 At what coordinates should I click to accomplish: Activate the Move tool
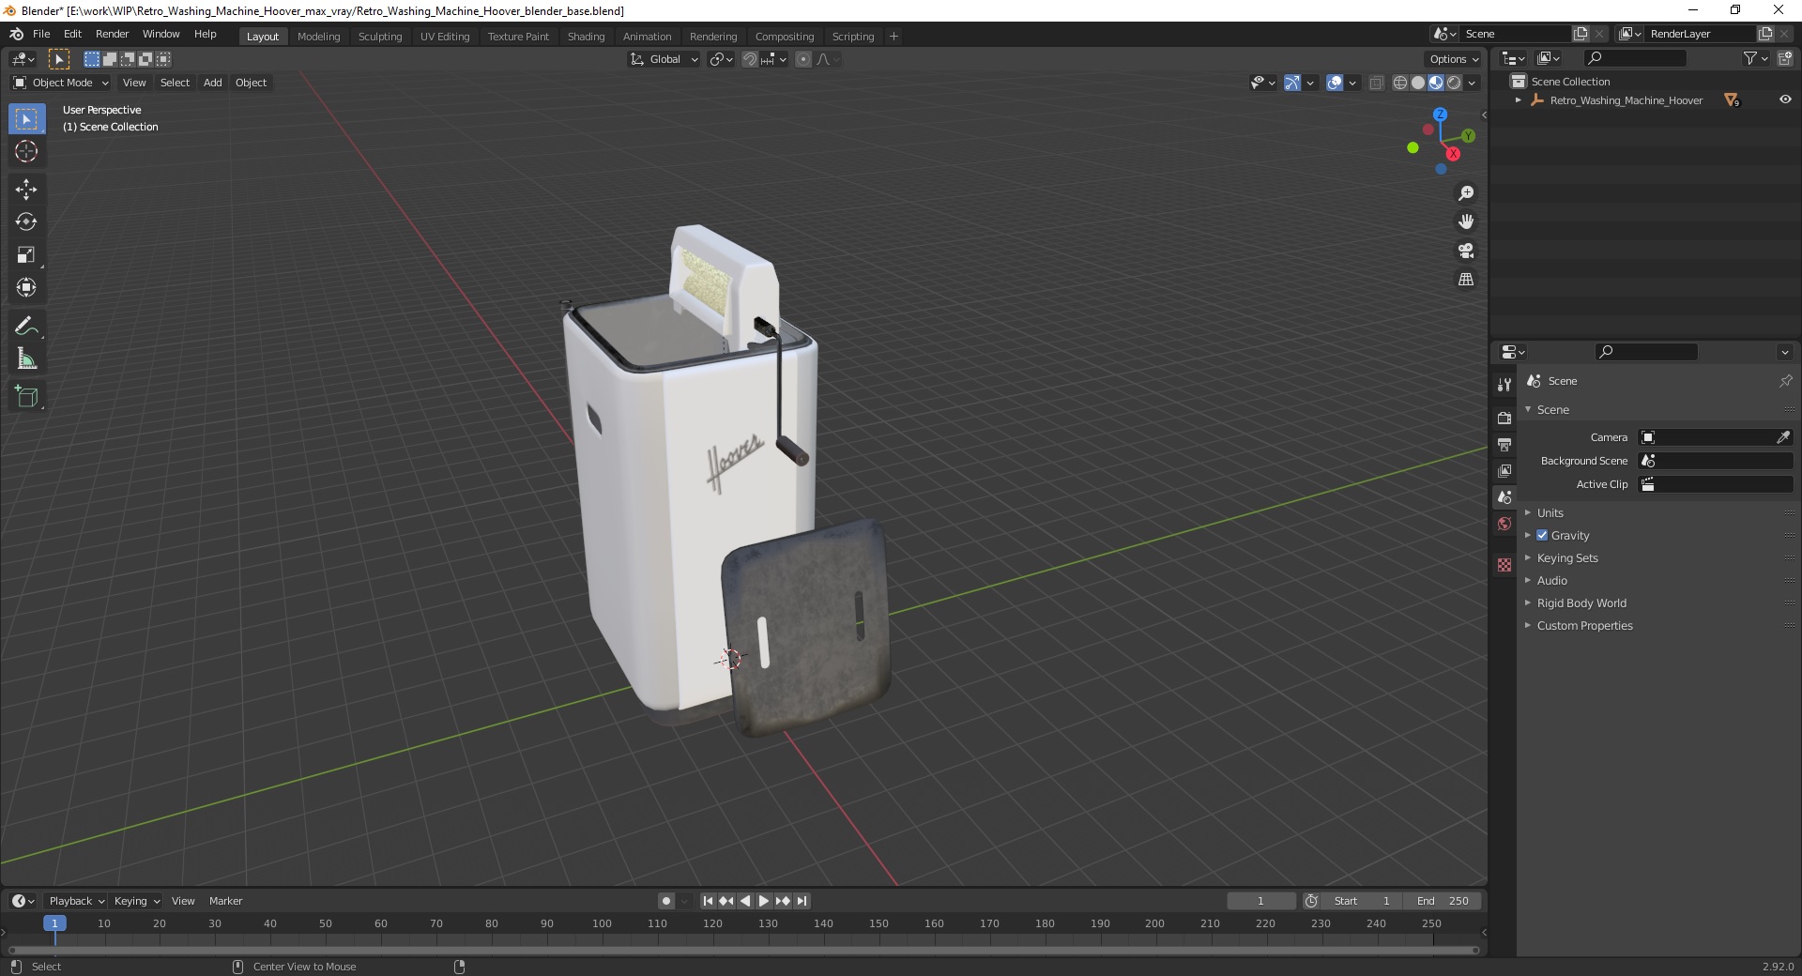pos(26,190)
